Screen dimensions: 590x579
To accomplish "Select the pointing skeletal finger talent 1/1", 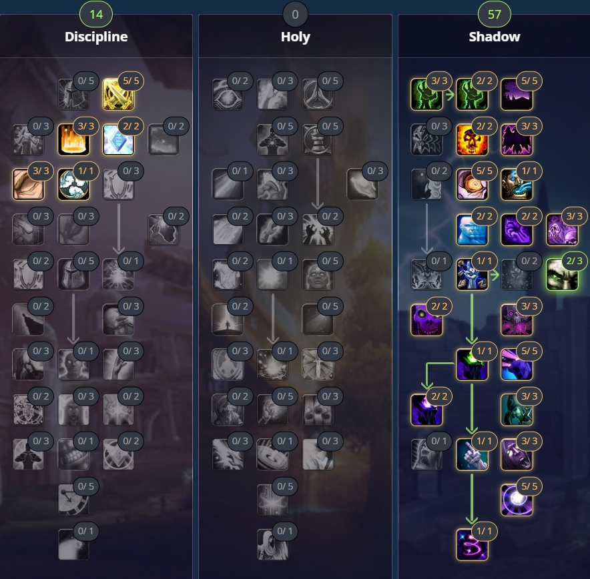I will click(x=471, y=454).
